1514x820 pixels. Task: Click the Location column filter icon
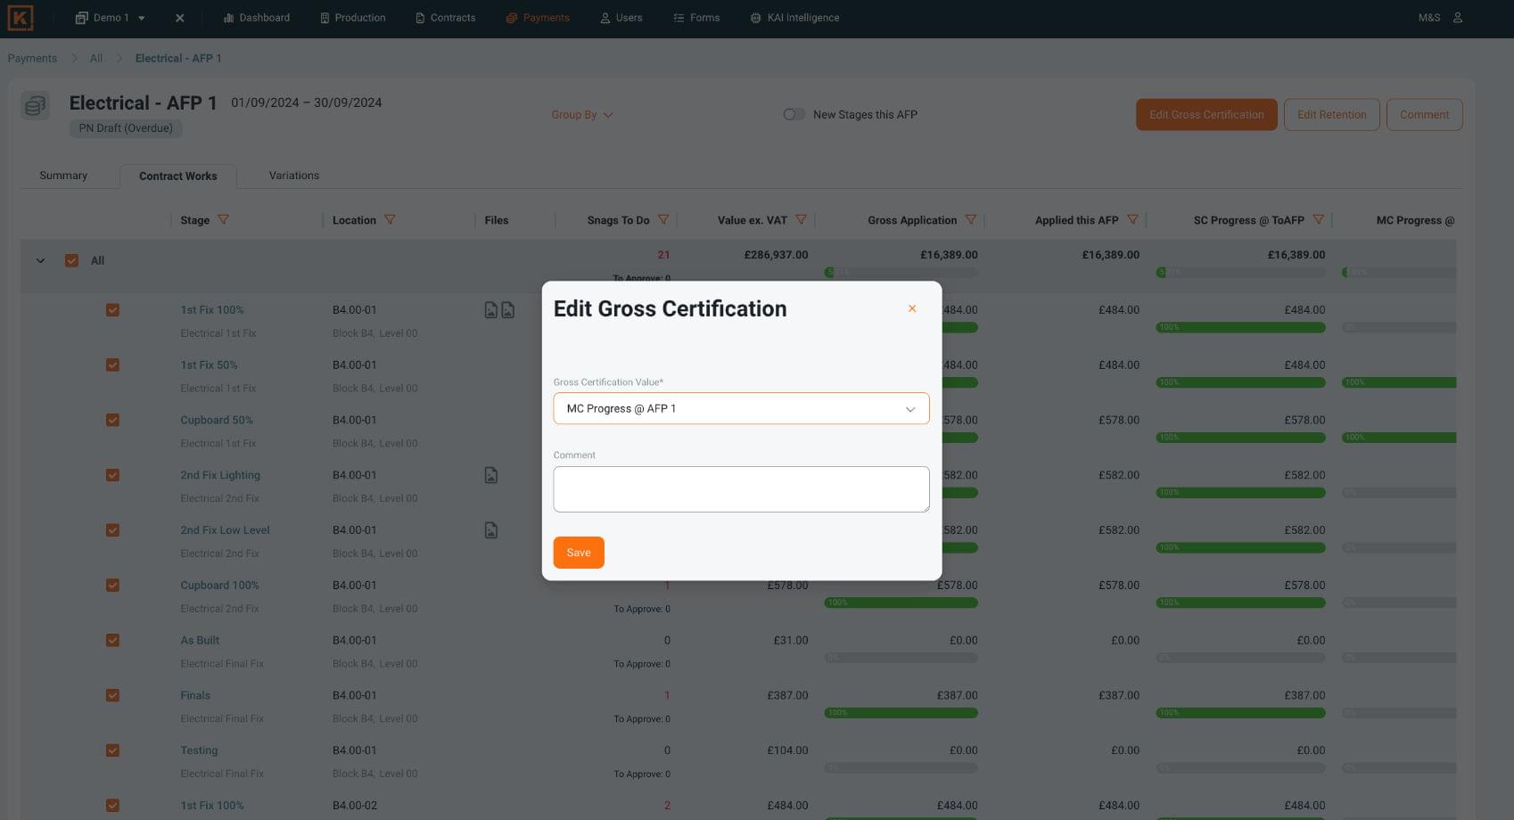(x=390, y=220)
